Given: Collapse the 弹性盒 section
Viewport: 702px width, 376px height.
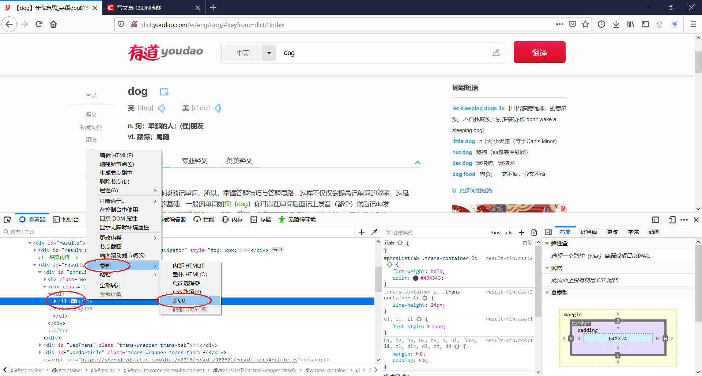Looking at the screenshot, I should click(x=547, y=243).
